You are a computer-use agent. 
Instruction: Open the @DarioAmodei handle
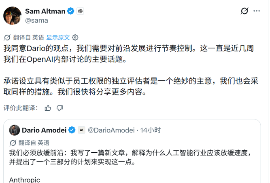click(x=111, y=130)
